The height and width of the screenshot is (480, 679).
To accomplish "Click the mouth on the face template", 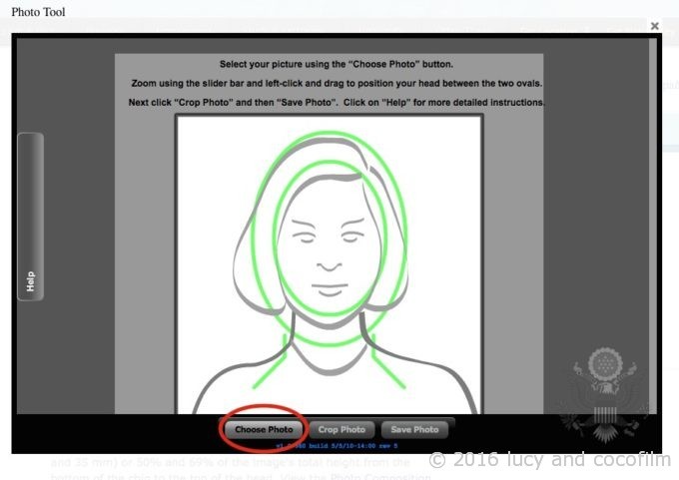I will click(330, 286).
